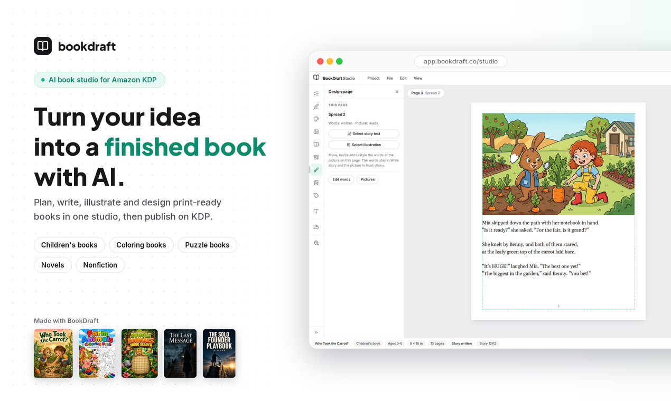
Task: Expand sidebar with double-chevron icon
Action: [316, 332]
